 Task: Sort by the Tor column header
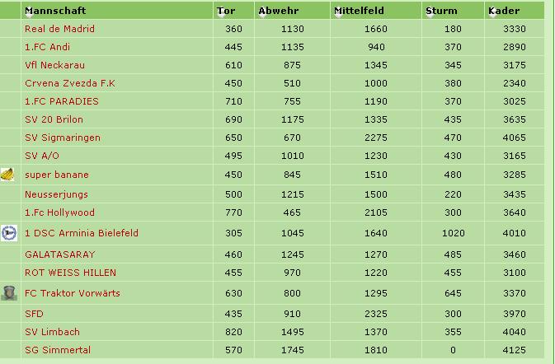click(x=226, y=11)
